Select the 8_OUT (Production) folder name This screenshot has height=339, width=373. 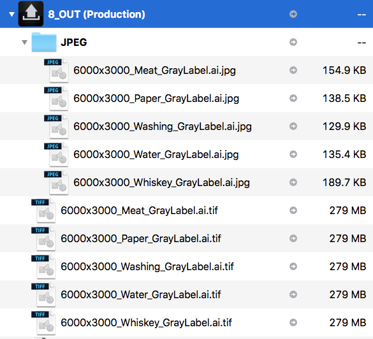tap(96, 14)
